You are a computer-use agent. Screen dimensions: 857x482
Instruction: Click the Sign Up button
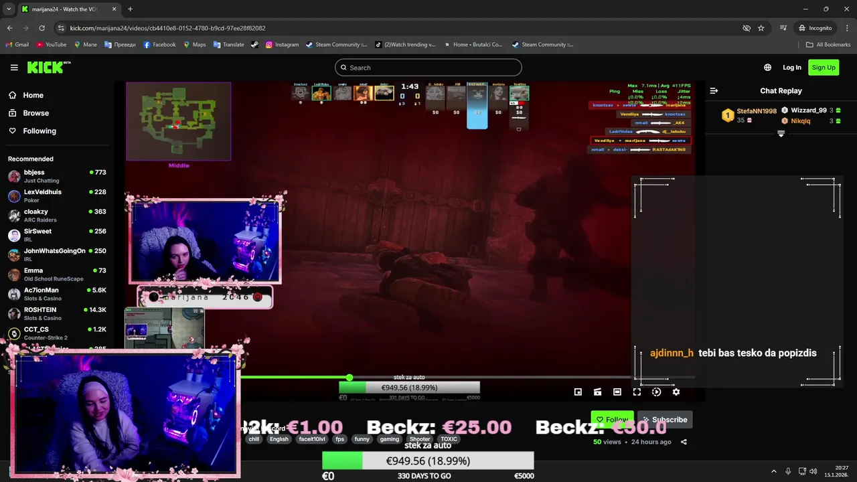pyautogui.click(x=823, y=68)
